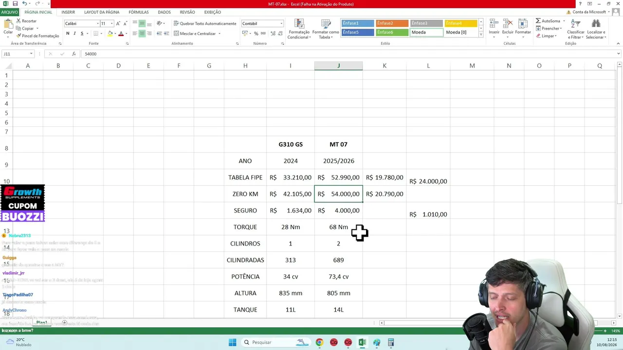Toggle center horizontal alignment

coord(142,34)
